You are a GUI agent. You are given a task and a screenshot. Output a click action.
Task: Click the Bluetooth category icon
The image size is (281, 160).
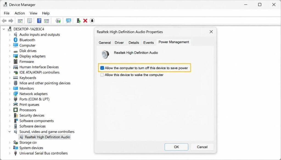click(16, 40)
